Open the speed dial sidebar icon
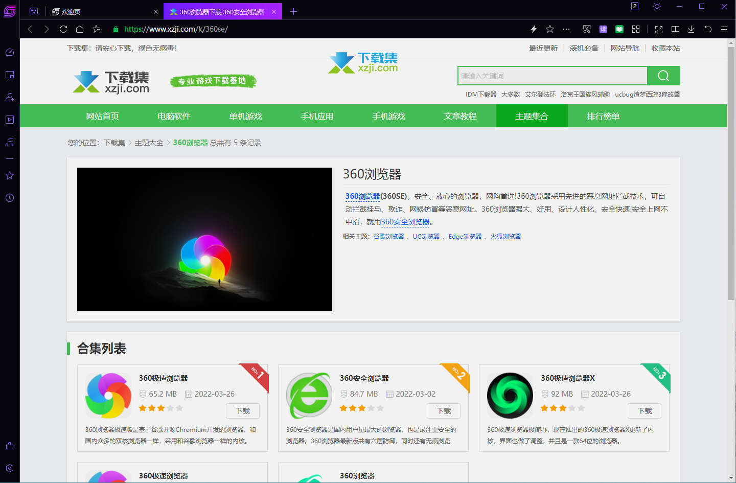The height and width of the screenshot is (483, 736). [10, 52]
